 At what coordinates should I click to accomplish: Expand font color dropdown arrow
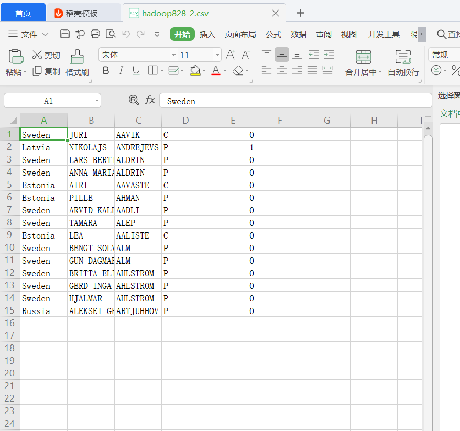(x=225, y=71)
